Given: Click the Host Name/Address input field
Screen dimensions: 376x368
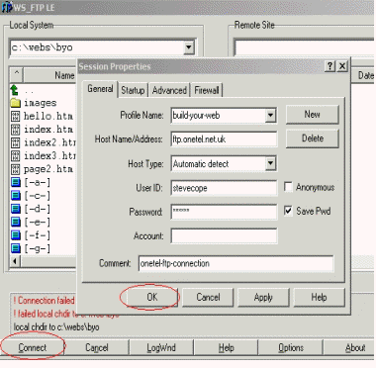Looking at the screenshot, I should pyautogui.click(x=224, y=139).
